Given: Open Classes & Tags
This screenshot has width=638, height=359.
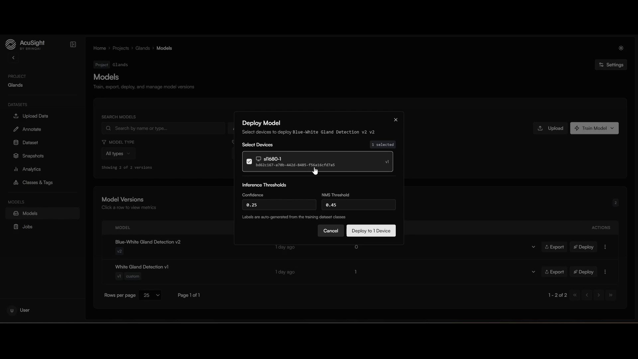Looking at the screenshot, I should 43,182.
